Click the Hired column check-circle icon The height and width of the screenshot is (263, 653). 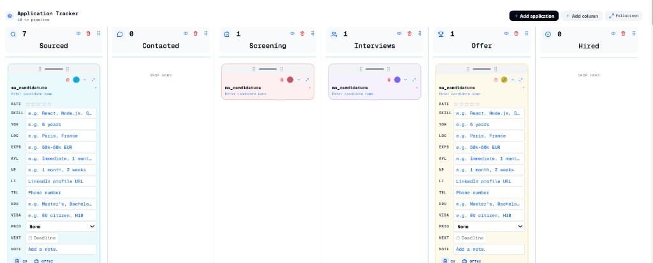pos(548,34)
